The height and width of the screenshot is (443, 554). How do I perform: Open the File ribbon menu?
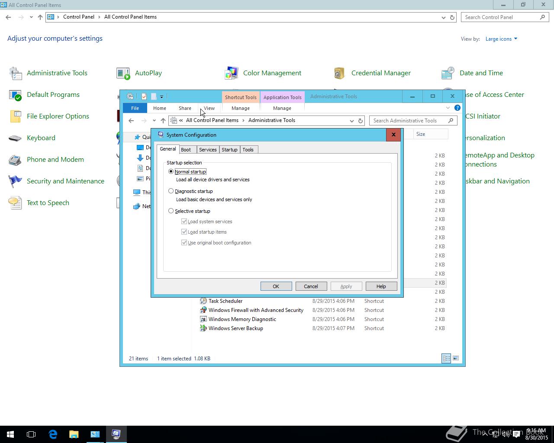tap(135, 108)
